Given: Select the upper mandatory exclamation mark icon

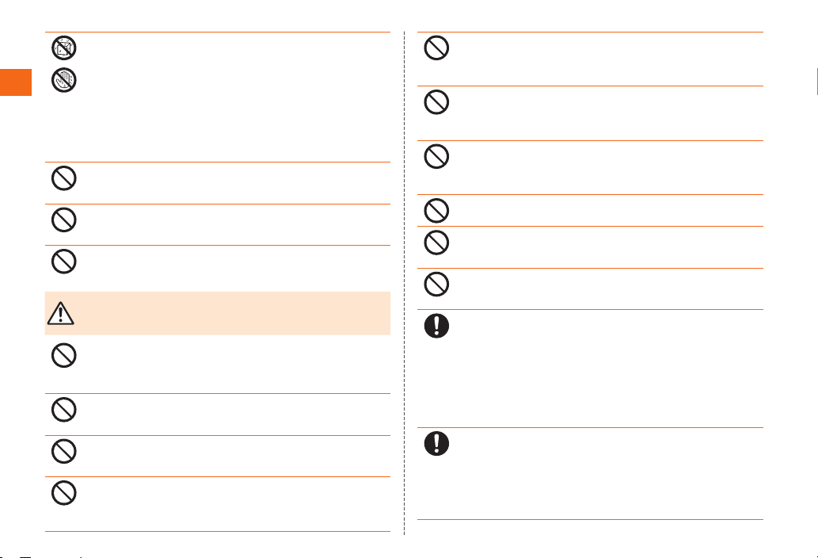Looking at the screenshot, I should (x=436, y=326).
